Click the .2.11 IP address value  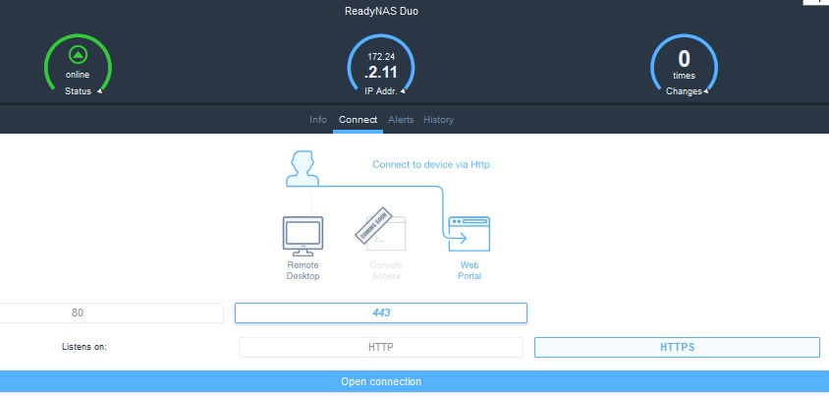click(381, 72)
